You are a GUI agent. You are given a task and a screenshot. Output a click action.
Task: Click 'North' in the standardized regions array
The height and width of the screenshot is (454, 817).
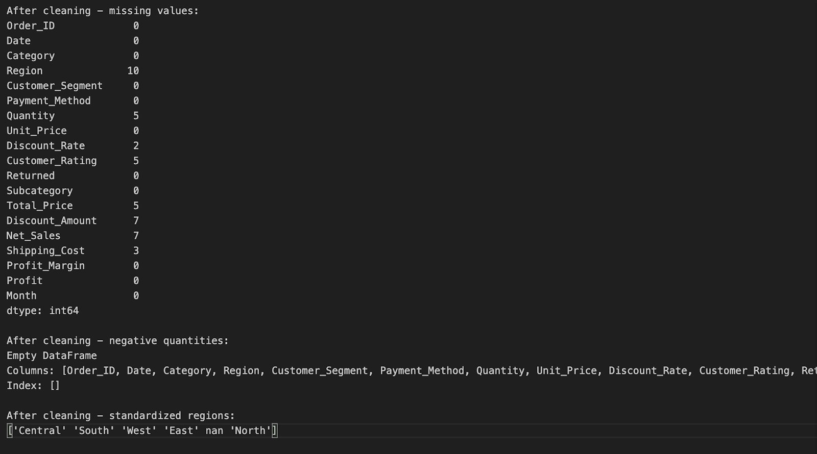[250, 431]
